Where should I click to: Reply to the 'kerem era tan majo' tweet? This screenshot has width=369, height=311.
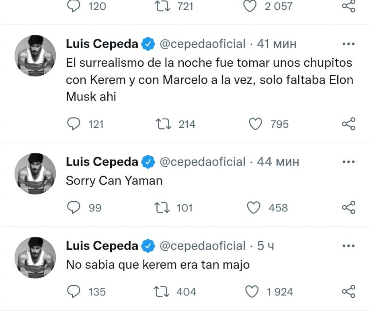pos(73,291)
